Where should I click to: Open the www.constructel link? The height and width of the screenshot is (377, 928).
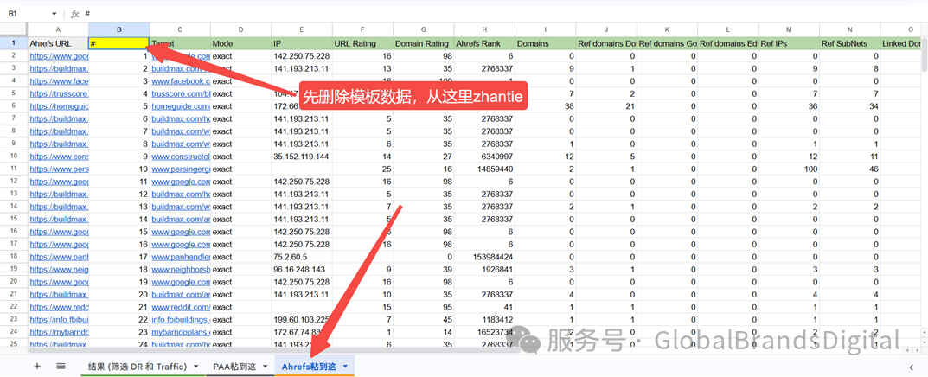181,157
